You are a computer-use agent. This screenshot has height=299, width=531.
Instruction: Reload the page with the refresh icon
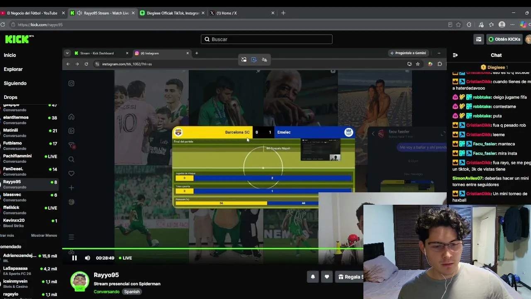(2, 25)
